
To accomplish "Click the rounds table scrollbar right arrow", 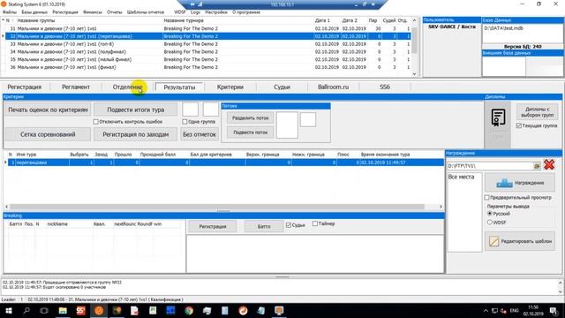I will click(x=441, y=207).
